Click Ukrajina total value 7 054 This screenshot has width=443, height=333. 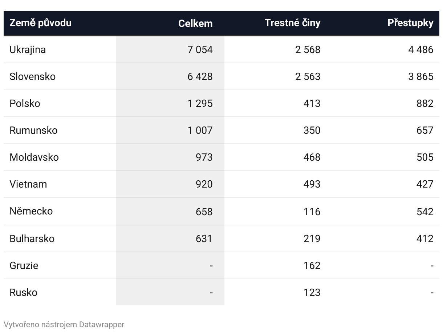(200, 49)
